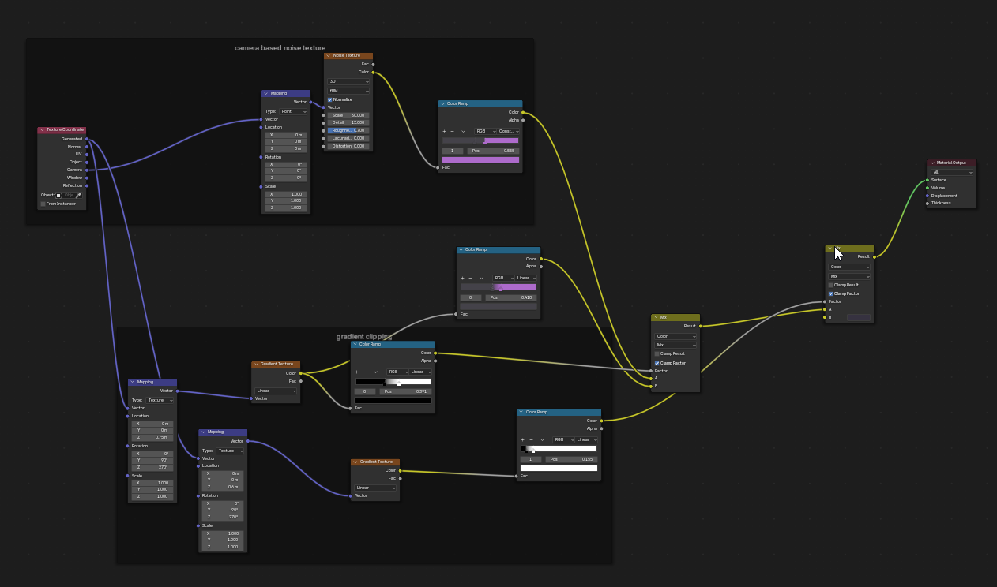Collapse the Texture Coordinate node

tap(42, 129)
